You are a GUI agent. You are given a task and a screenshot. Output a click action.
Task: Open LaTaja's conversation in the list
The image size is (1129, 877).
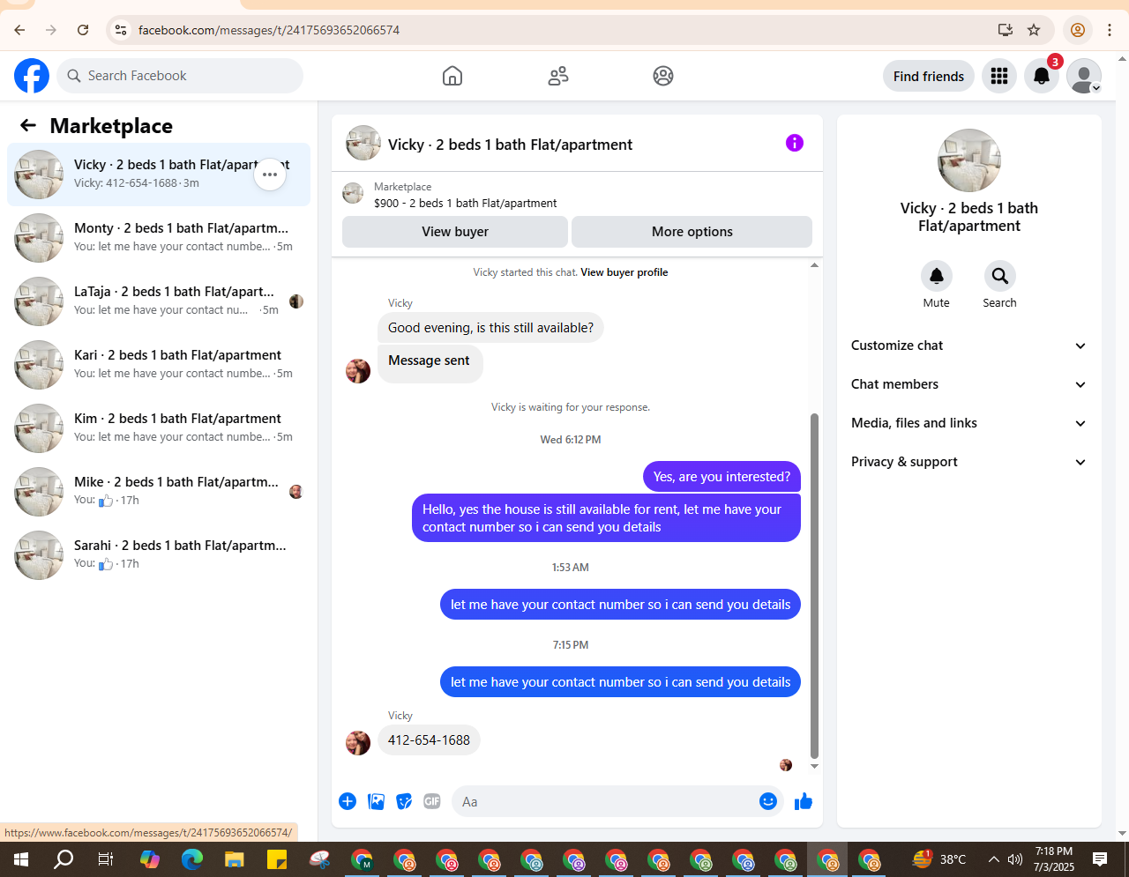point(159,301)
